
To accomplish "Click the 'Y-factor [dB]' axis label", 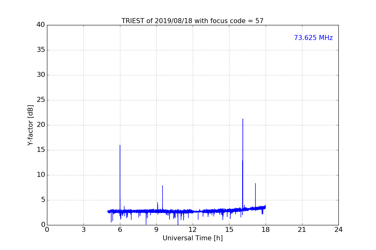I will point(30,125).
